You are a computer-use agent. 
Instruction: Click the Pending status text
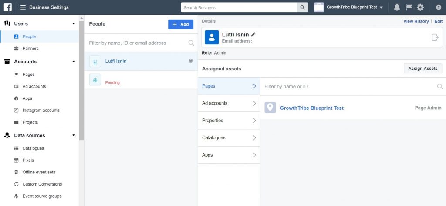(112, 83)
